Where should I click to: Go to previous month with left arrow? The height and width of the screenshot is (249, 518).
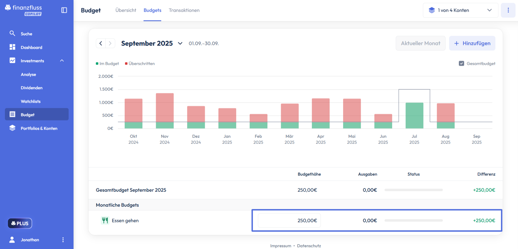[101, 43]
